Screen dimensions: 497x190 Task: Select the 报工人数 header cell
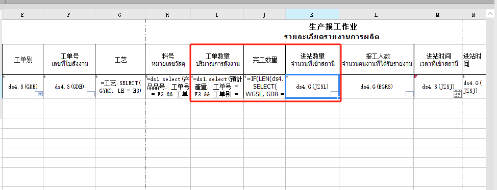click(376, 60)
